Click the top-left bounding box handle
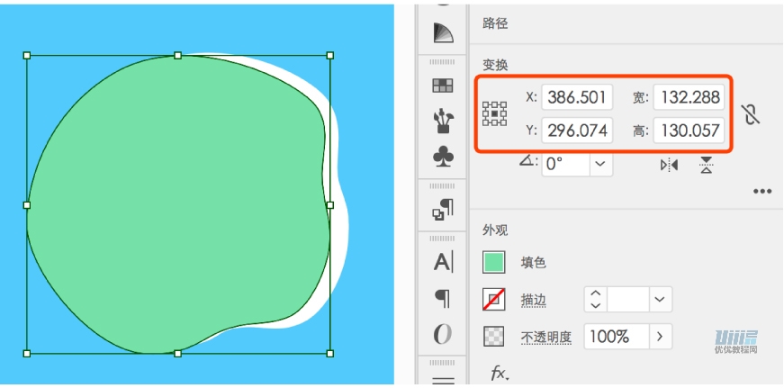The image size is (784, 388). [27, 56]
